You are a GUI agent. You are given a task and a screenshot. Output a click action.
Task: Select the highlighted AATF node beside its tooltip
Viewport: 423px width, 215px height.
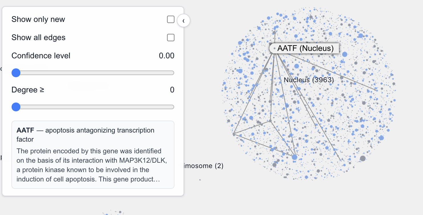coord(274,49)
